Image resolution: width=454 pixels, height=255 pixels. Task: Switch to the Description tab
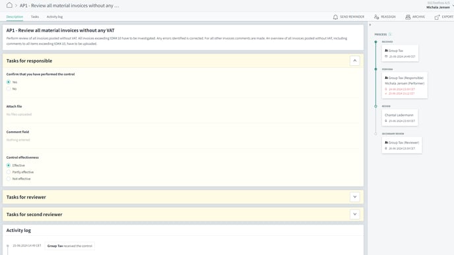(15, 16)
